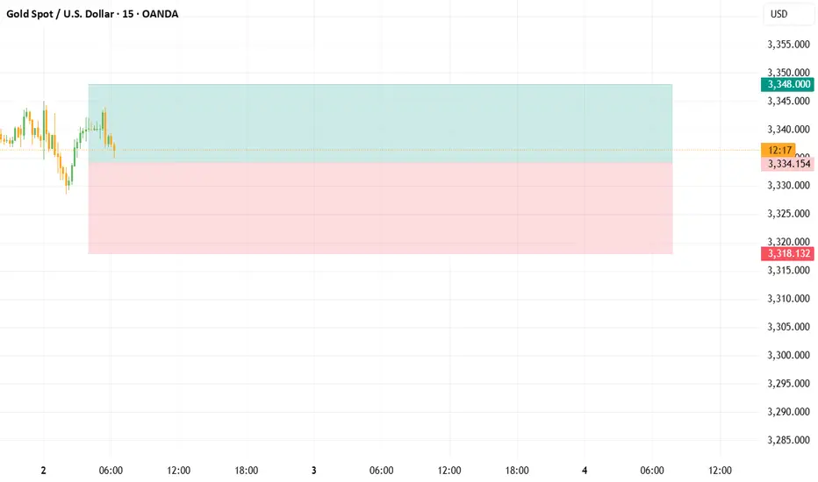Select the red stop-loss zone
The height and width of the screenshot is (482, 818).
pos(380,208)
